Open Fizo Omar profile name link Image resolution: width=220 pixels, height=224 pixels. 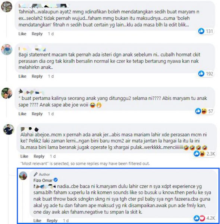(43, 180)
